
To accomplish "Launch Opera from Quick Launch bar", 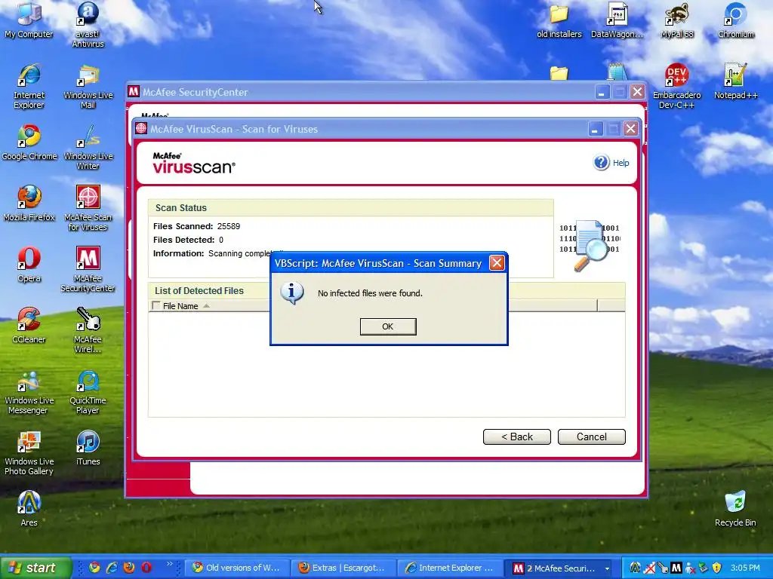I will point(146,568).
